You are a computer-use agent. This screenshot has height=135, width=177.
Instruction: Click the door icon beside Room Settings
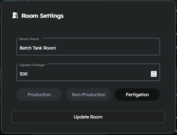tap(15, 16)
